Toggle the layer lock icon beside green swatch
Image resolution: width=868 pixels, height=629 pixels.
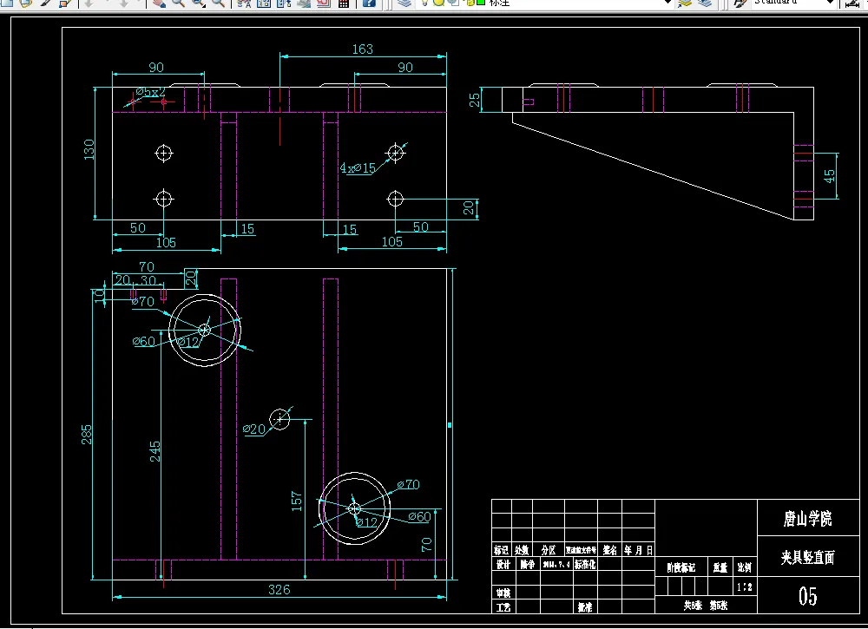pyautogui.click(x=470, y=3)
